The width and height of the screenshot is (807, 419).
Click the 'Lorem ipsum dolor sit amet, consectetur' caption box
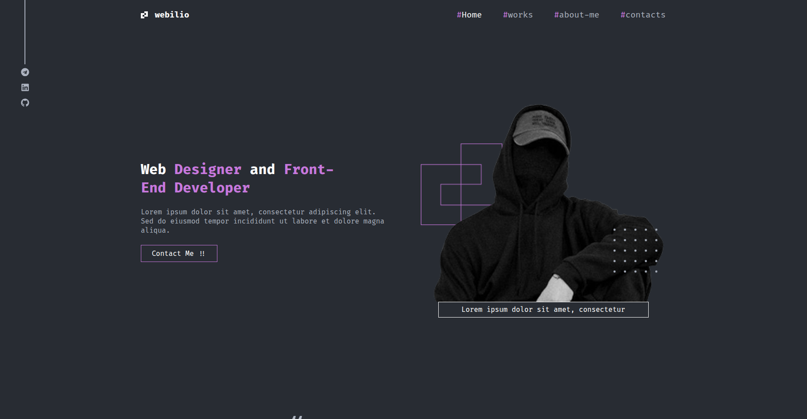click(543, 310)
